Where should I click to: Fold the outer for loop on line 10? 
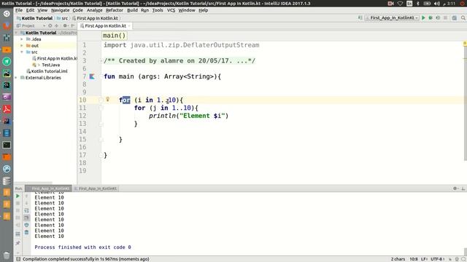(101, 100)
